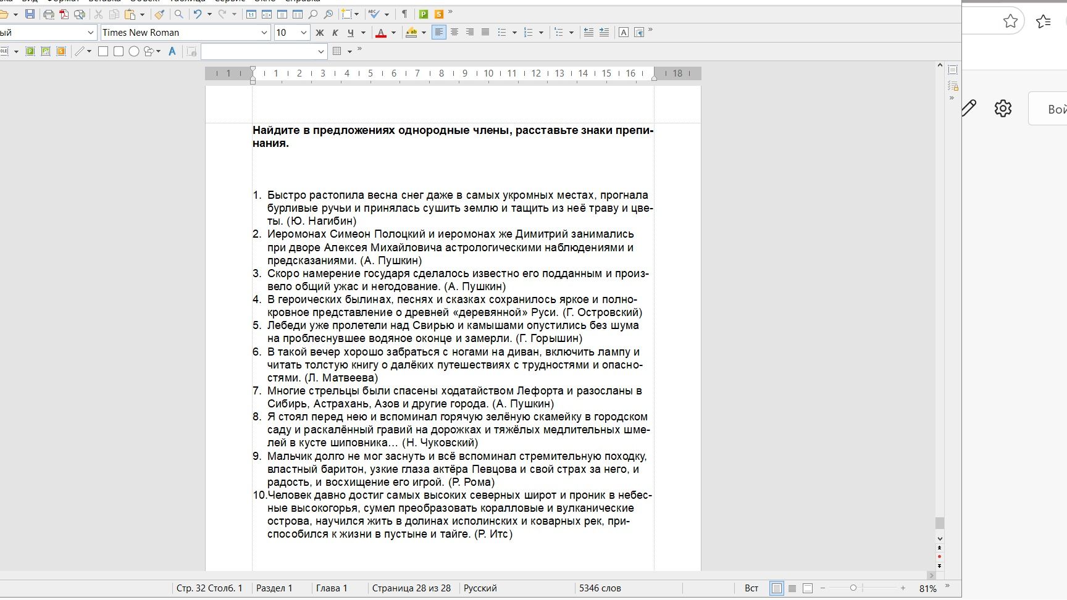Insert a Fontwork text object

point(172,51)
